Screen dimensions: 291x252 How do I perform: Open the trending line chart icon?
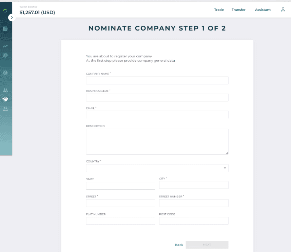point(5,46)
